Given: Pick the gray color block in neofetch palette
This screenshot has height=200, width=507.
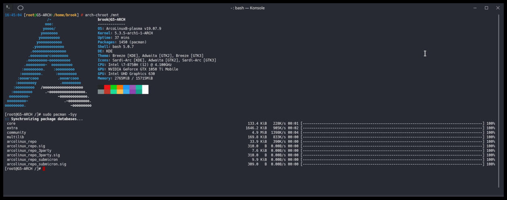Looking at the screenshot, I should [101, 92].
